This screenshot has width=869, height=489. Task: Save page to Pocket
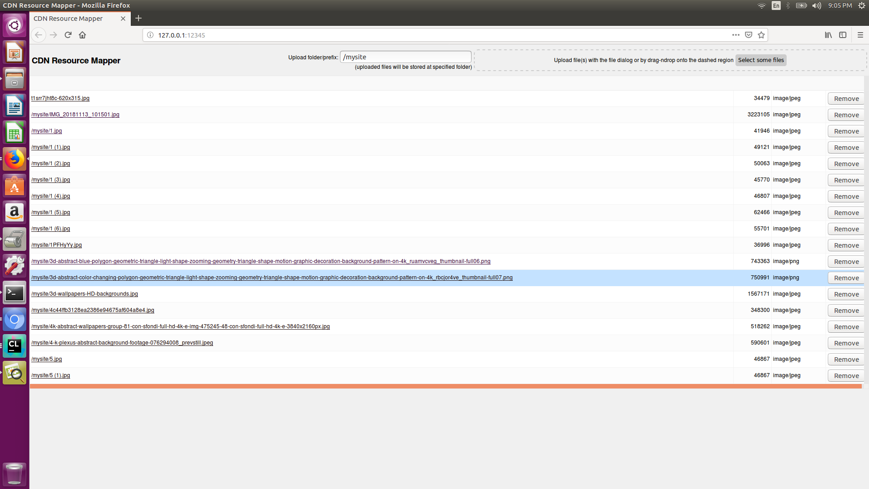point(749,35)
